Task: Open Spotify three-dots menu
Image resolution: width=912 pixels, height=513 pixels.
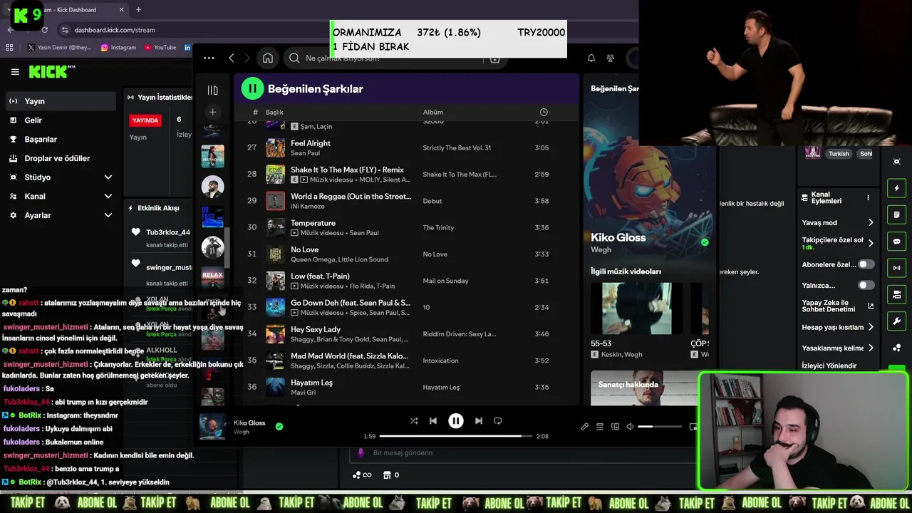Action: point(209,58)
